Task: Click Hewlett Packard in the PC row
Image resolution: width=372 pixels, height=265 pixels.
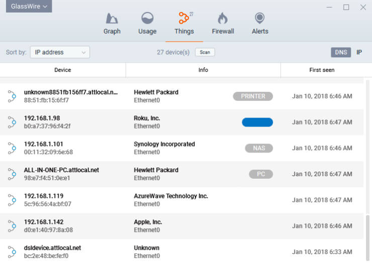Action: pos(156,170)
